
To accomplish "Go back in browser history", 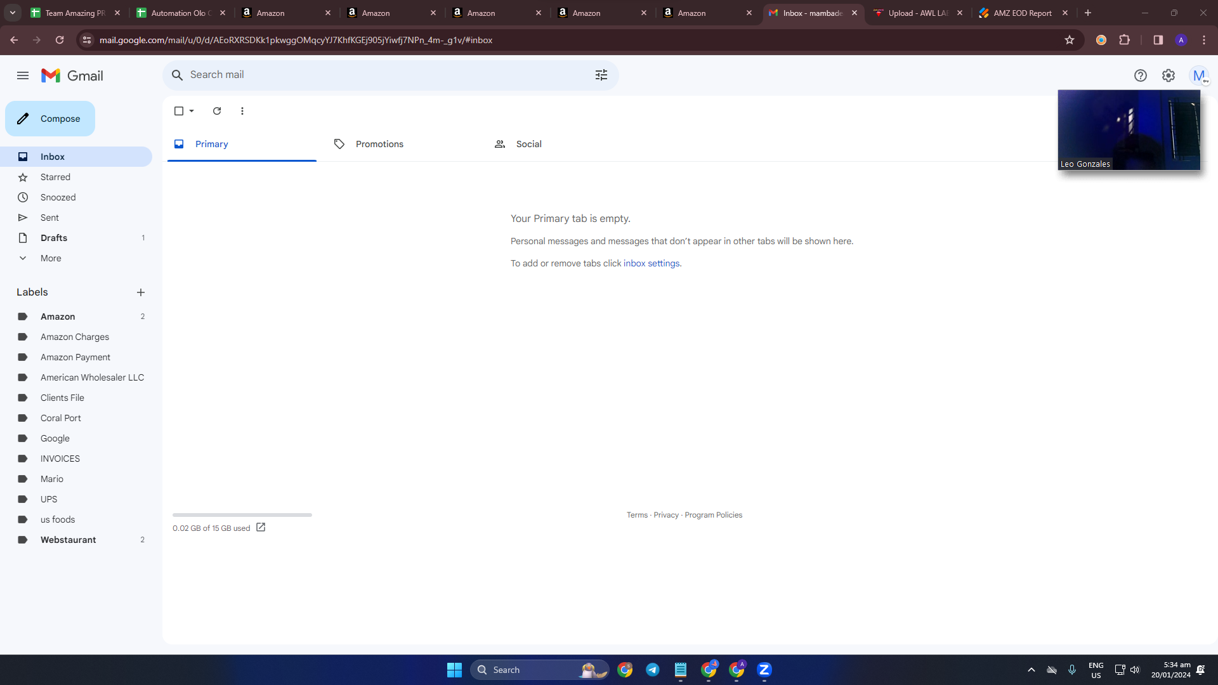I will [14, 40].
